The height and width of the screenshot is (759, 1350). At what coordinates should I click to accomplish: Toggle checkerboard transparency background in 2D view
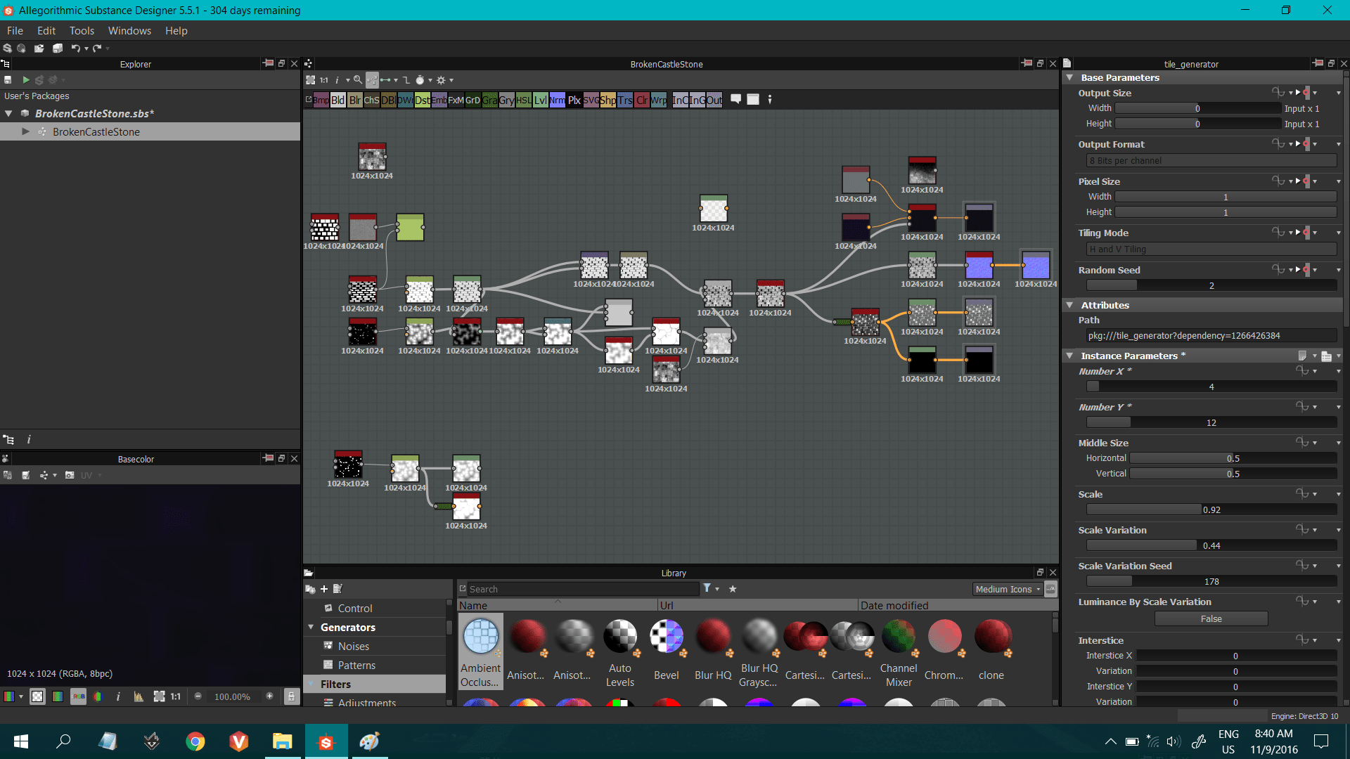coord(37,696)
